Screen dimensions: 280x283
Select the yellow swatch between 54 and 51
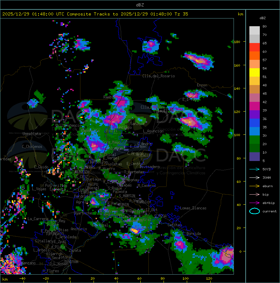pyautogui.click(x=254, y=73)
